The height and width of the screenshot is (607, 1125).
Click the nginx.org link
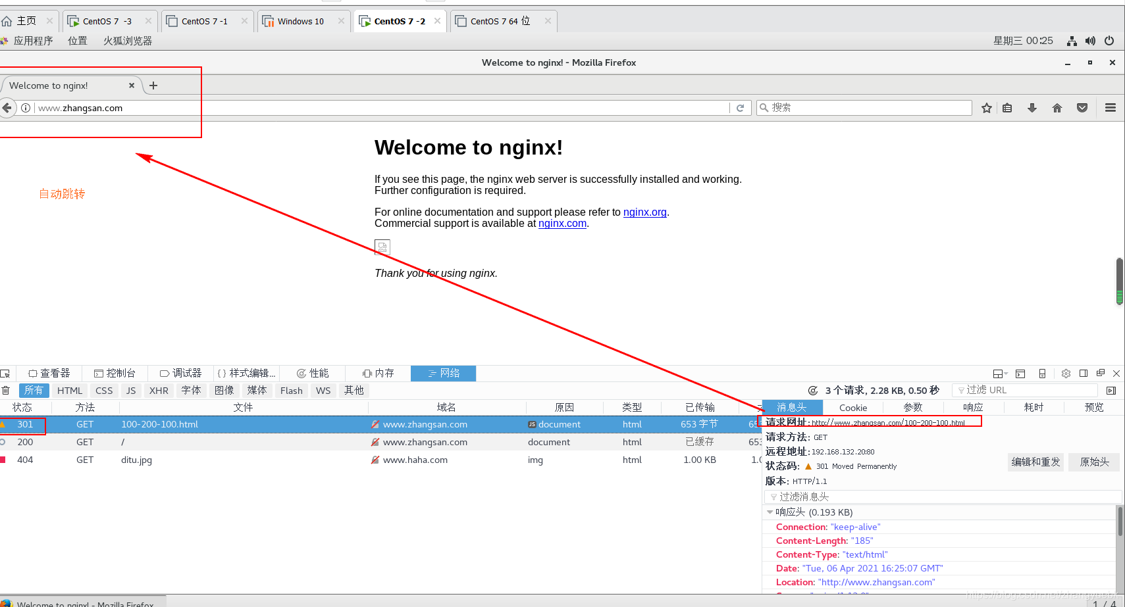(x=645, y=212)
